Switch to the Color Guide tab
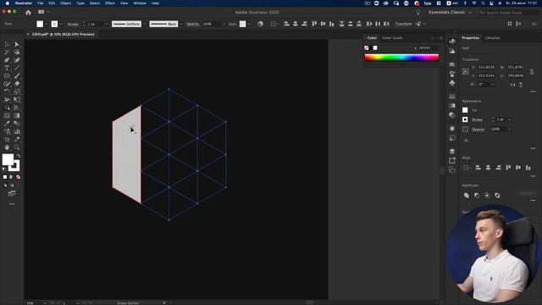The image size is (542, 305). click(x=392, y=37)
